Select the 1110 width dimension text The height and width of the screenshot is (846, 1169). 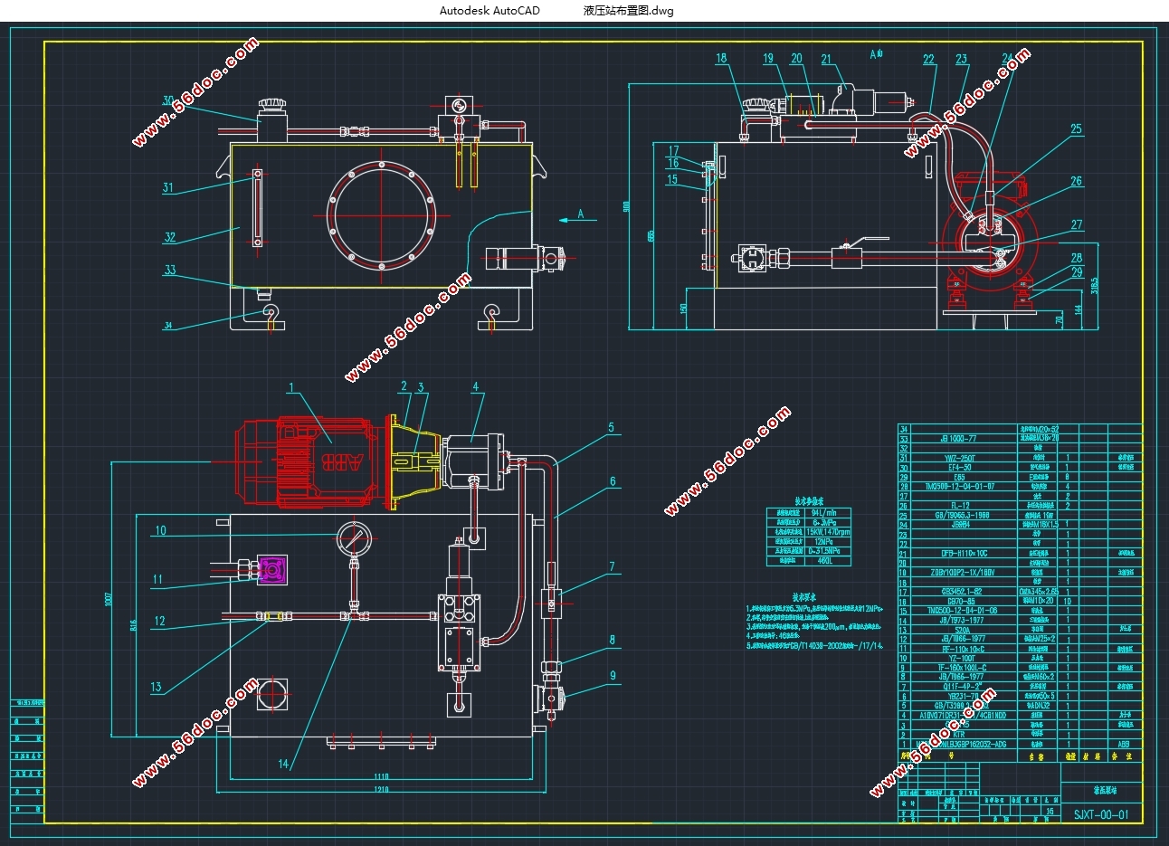380,777
